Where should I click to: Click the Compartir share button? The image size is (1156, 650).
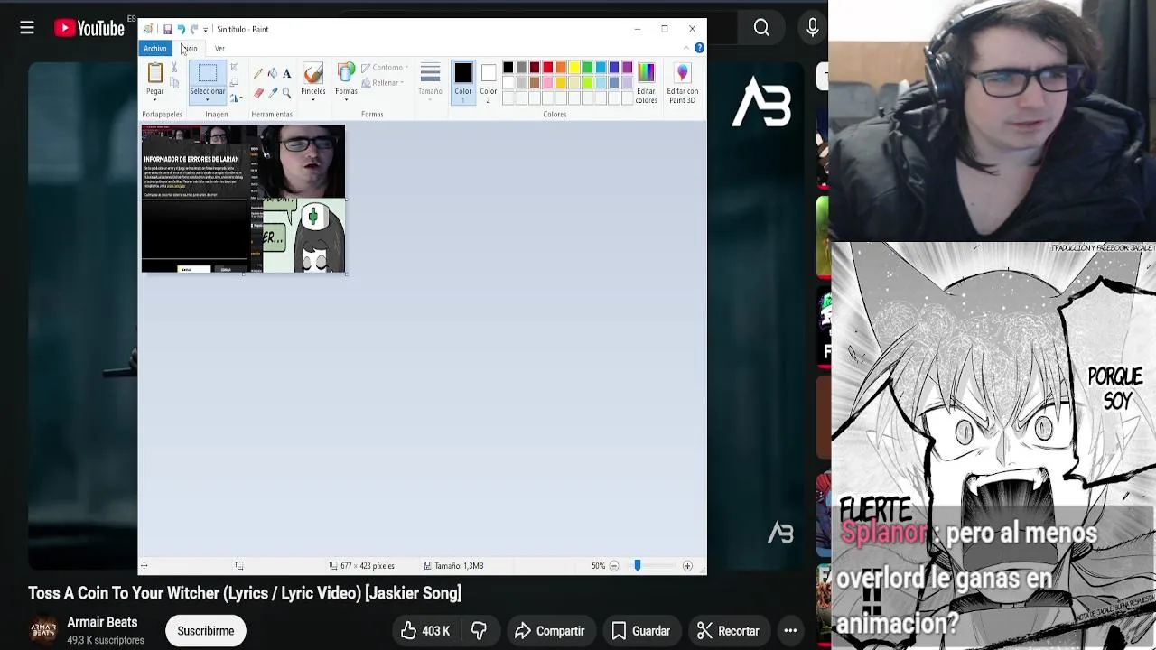click(x=548, y=631)
